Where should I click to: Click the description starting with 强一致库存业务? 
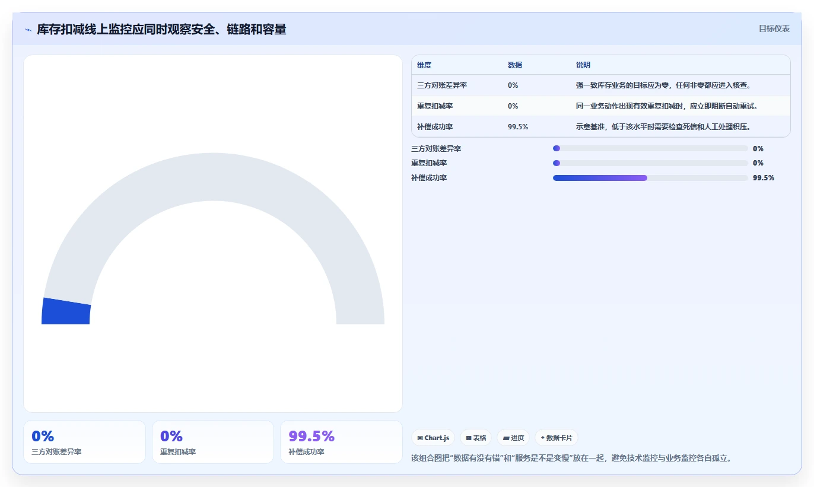pos(664,85)
